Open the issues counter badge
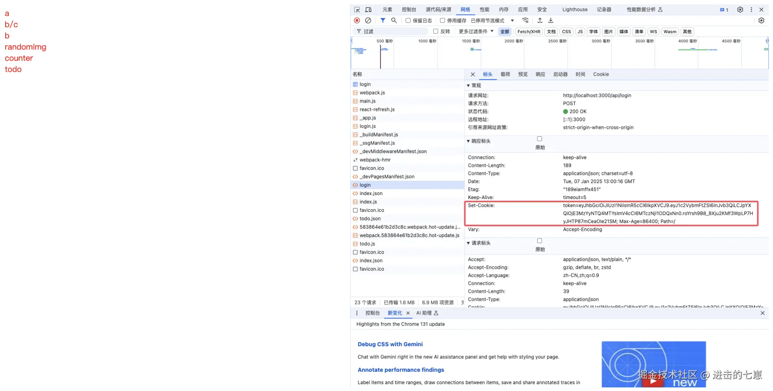Screen dimensions: 773x391 tap(724, 10)
